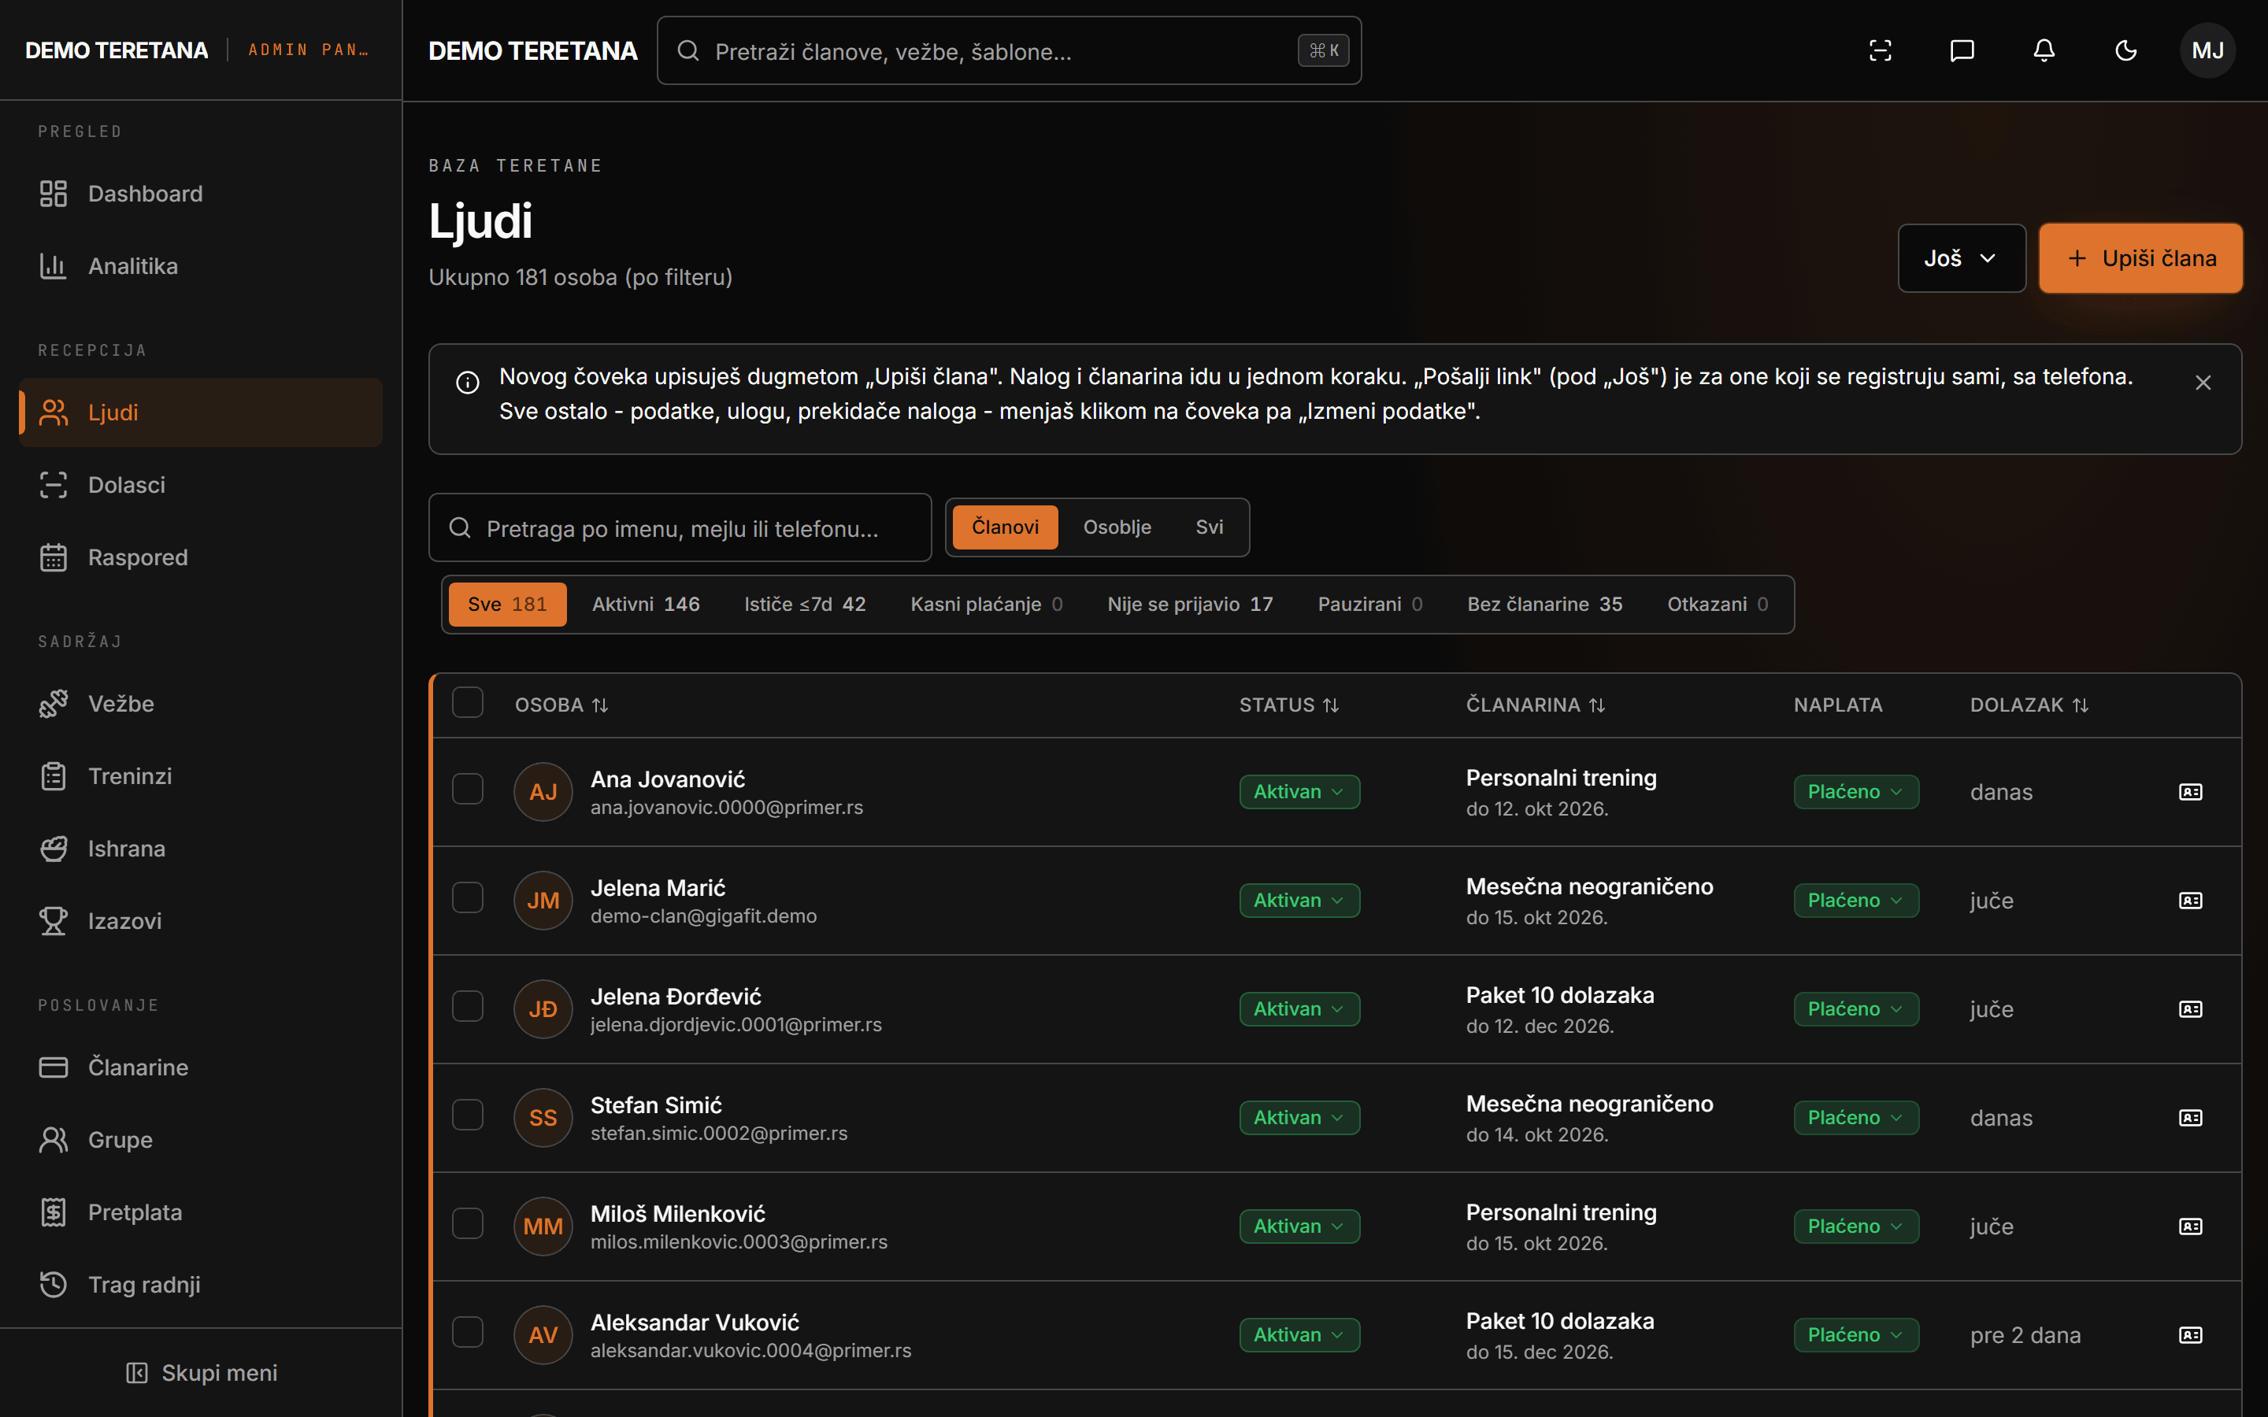Open member card icon for Stefan Simić
Screen dimensions: 2268x1417
[2190, 1118]
